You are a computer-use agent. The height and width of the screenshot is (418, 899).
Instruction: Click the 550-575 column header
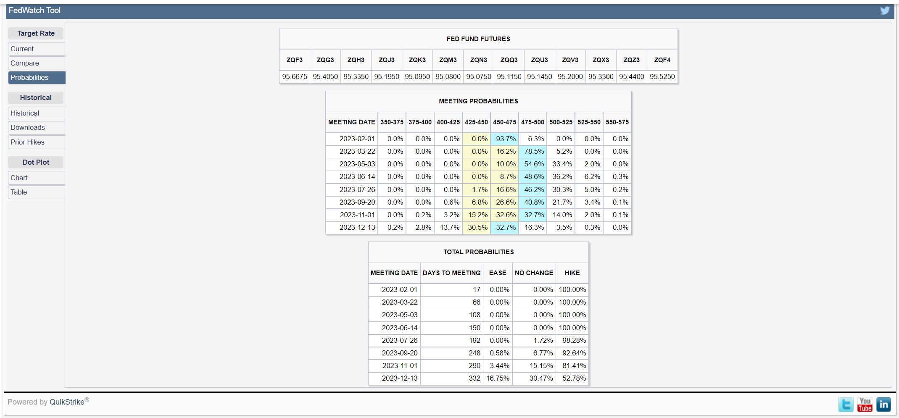point(617,122)
